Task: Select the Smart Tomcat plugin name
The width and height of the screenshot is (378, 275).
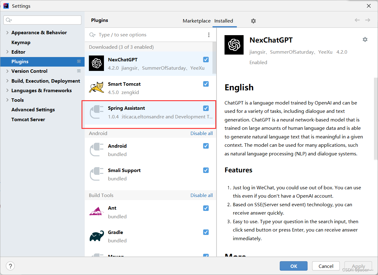Action: [124, 84]
